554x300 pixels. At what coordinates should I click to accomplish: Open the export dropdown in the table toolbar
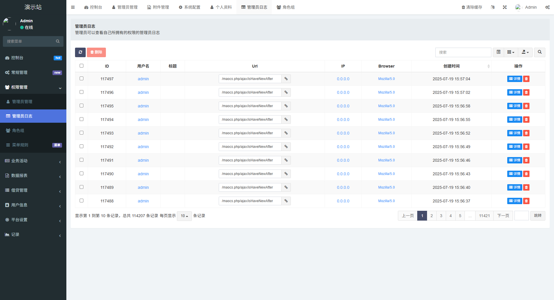point(525,52)
